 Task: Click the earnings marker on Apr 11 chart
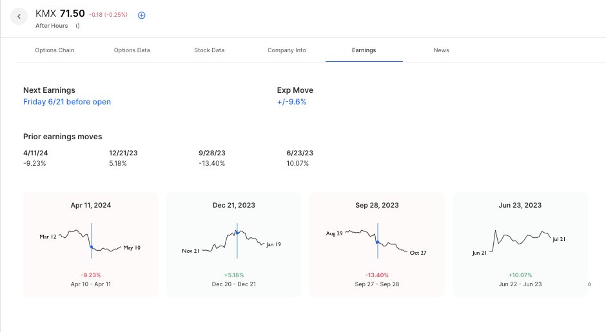point(92,247)
